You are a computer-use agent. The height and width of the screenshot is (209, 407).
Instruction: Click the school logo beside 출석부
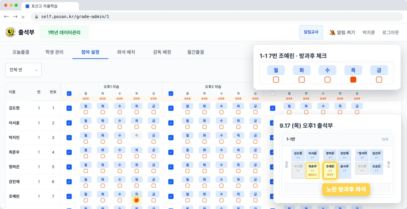pyautogui.click(x=10, y=32)
